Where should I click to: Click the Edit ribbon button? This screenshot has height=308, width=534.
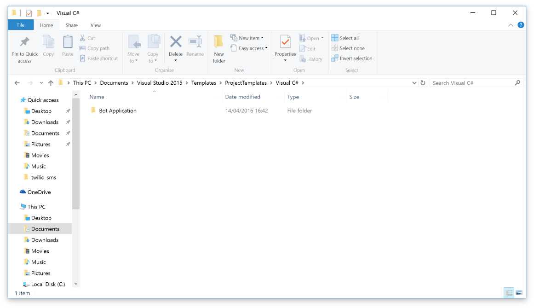coord(308,49)
